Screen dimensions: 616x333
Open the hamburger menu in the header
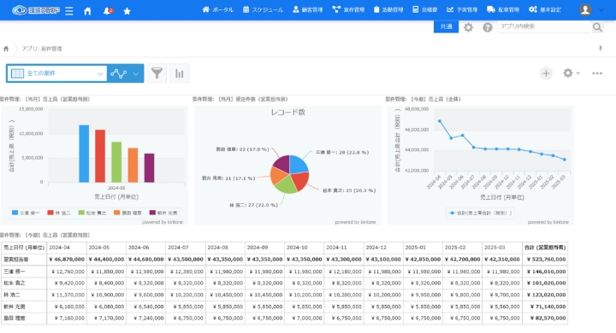tap(69, 10)
